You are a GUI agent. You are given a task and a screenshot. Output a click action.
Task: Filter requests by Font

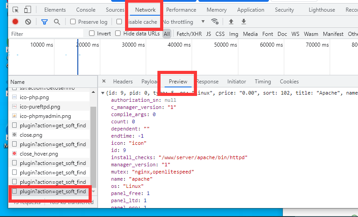pyautogui.click(x=268, y=34)
